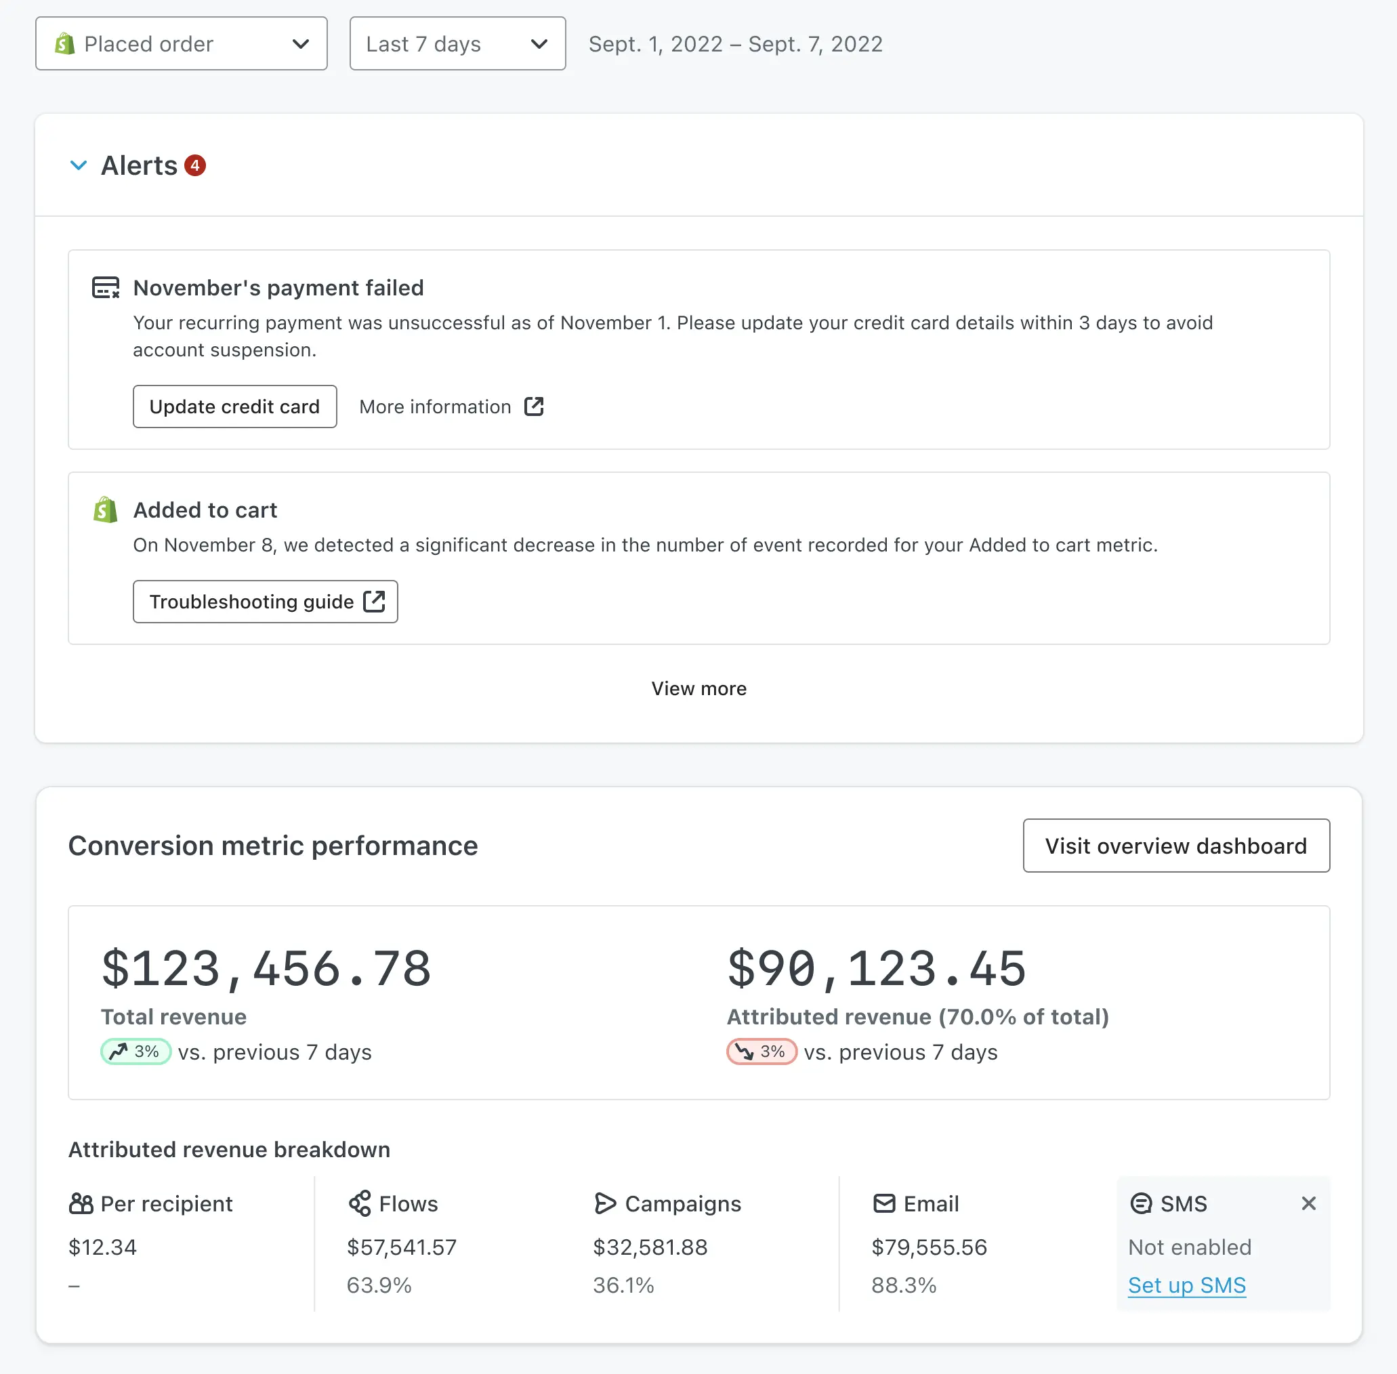1397x1374 pixels.
Task: Open the Last 7 days range dropdown
Action: [x=457, y=44]
